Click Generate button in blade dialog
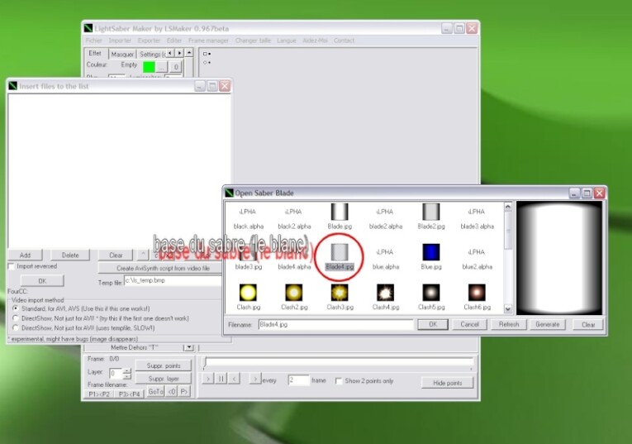Image resolution: width=632 pixels, height=444 pixels. pyautogui.click(x=548, y=324)
